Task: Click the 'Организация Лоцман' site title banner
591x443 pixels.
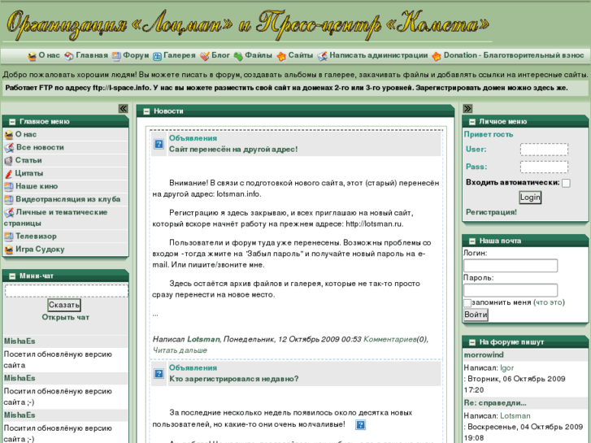Action: (x=248, y=24)
